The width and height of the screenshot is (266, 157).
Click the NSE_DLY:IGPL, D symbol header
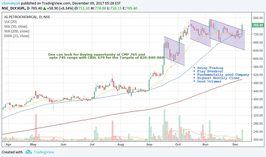[16, 8]
